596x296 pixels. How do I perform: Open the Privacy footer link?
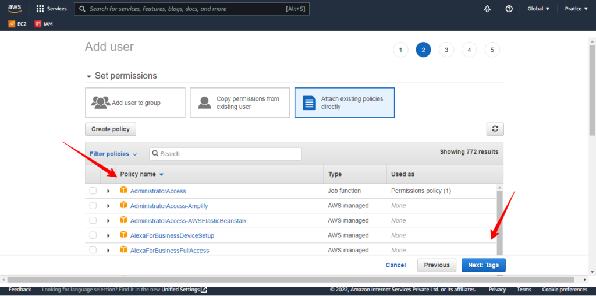[497, 290]
